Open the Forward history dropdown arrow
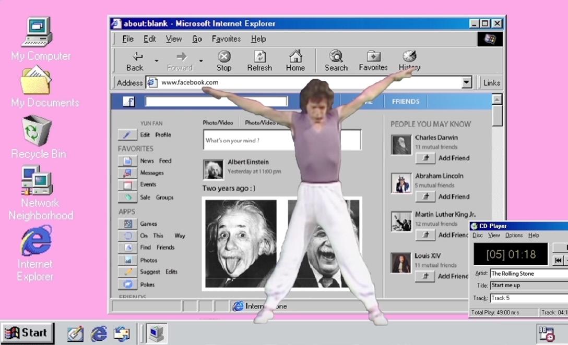Image resolution: width=568 pixels, height=345 pixels. (x=200, y=61)
